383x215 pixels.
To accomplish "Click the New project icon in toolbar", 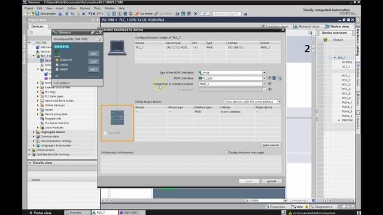I will 26,14.
